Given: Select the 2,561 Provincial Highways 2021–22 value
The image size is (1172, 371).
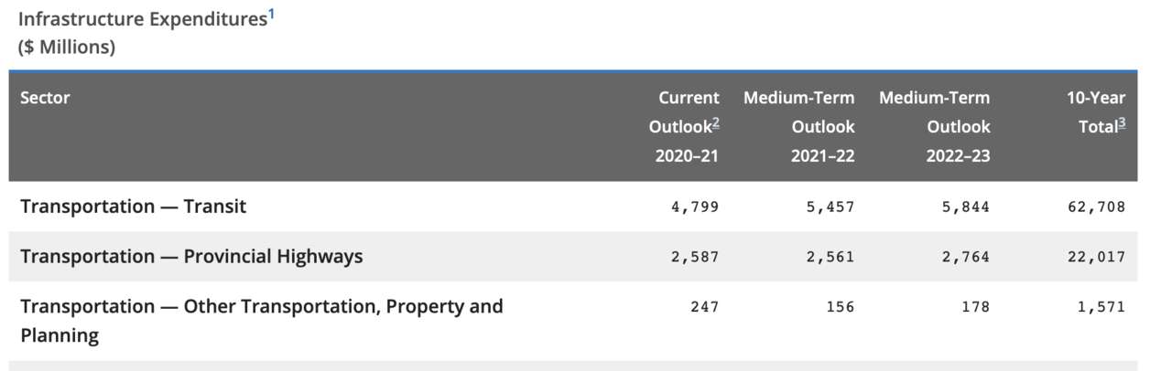Looking at the screenshot, I should click(x=830, y=257).
